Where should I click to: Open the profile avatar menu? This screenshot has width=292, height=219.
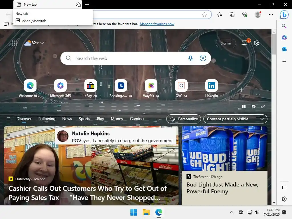tap(258, 15)
